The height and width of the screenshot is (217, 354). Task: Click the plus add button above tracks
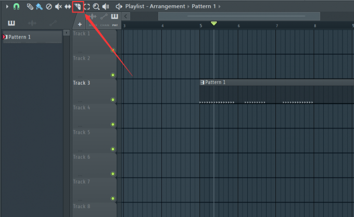pyautogui.click(x=80, y=24)
